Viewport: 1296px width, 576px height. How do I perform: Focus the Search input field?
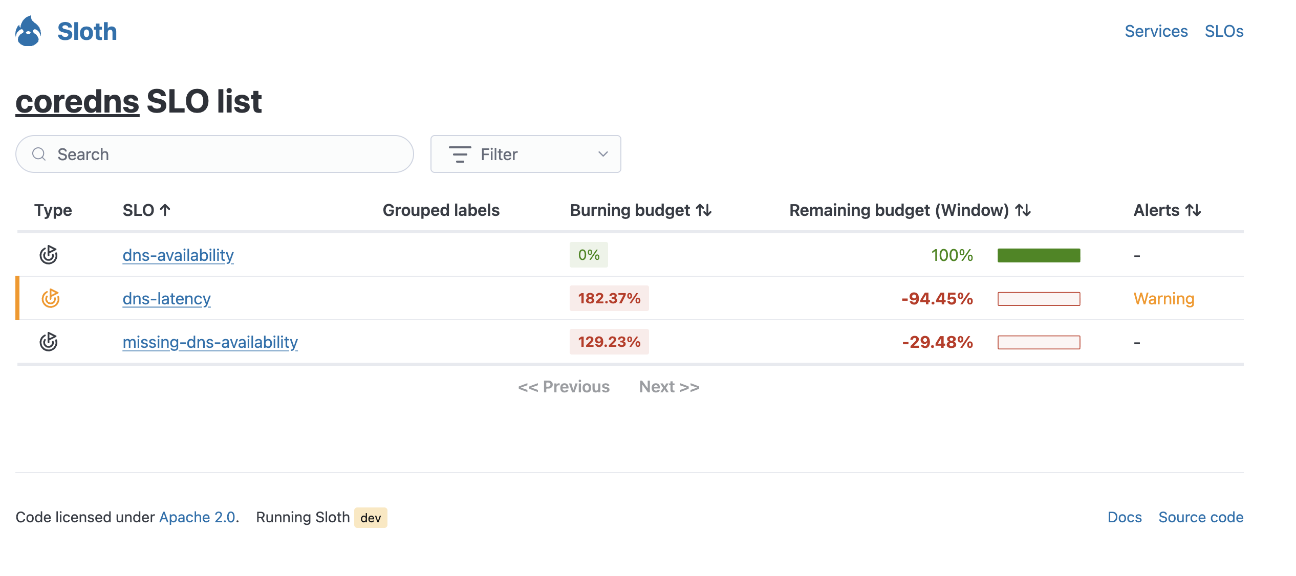pos(225,154)
